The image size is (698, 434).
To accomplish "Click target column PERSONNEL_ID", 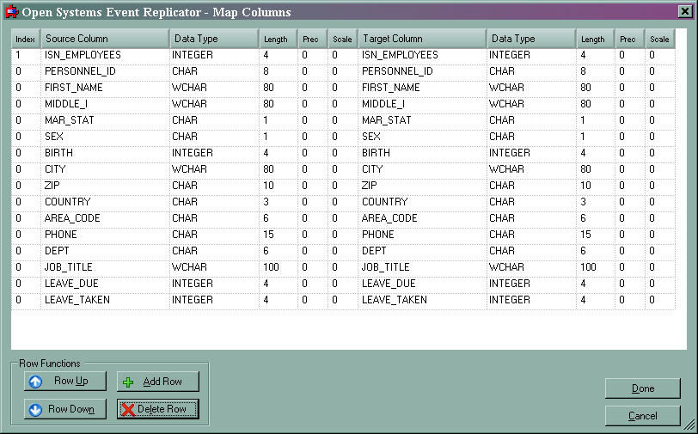I will pyautogui.click(x=422, y=71).
